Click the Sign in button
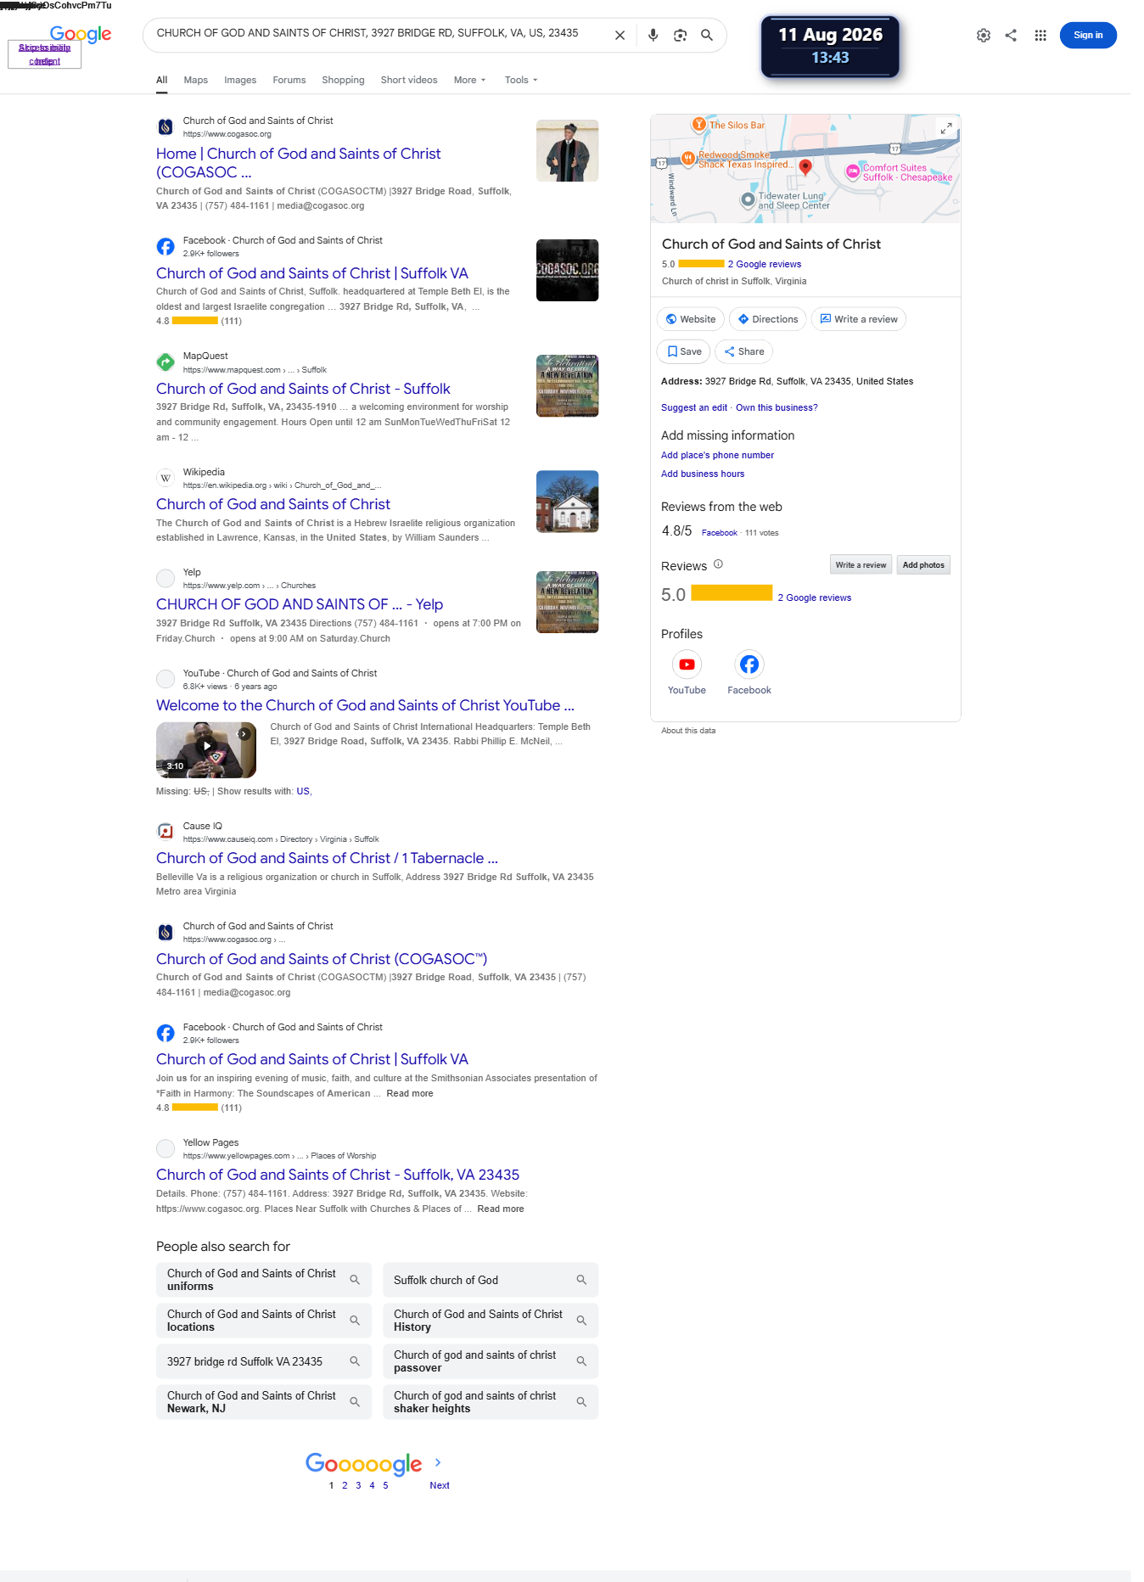The height and width of the screenshot is (1582, 1144). [1088, 36]
